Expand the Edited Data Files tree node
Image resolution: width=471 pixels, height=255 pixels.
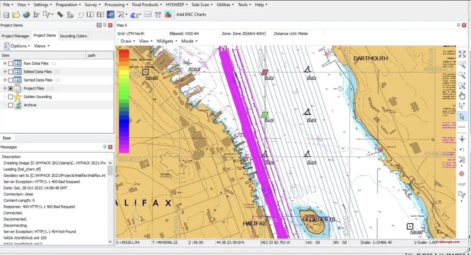(x=5, y=72)
